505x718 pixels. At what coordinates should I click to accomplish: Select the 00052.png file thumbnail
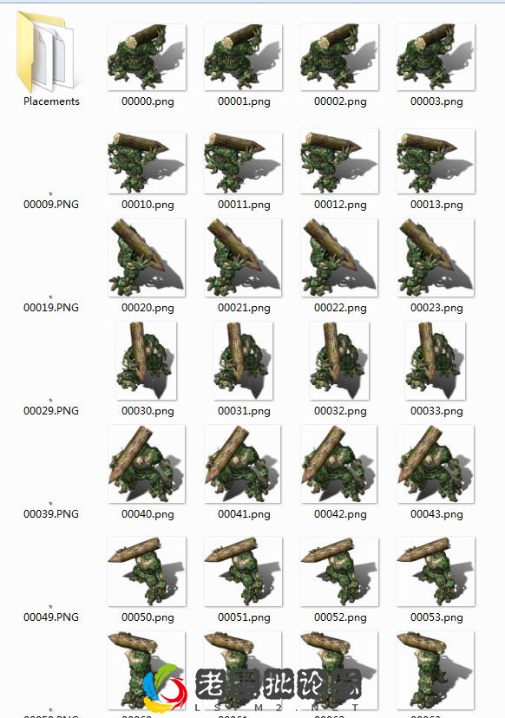click(339, 571)
